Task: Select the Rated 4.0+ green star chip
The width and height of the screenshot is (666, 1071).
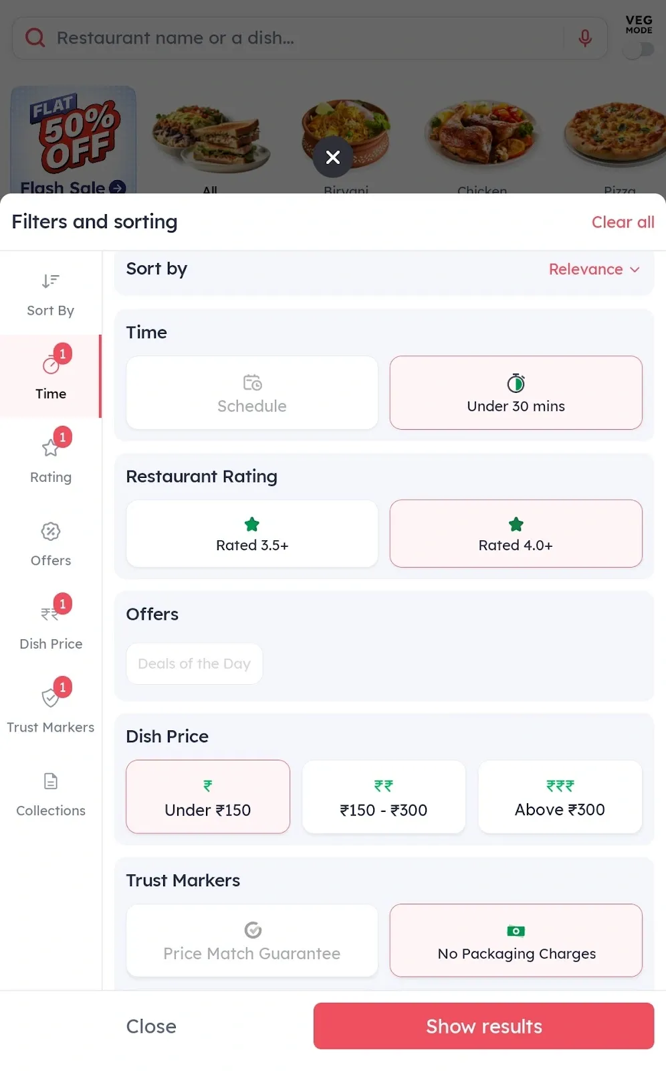Action: pos(516,533)
